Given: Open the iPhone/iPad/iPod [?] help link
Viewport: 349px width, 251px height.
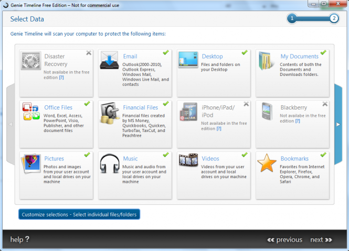Looking at the screenshot, I should tap(219, 128).
